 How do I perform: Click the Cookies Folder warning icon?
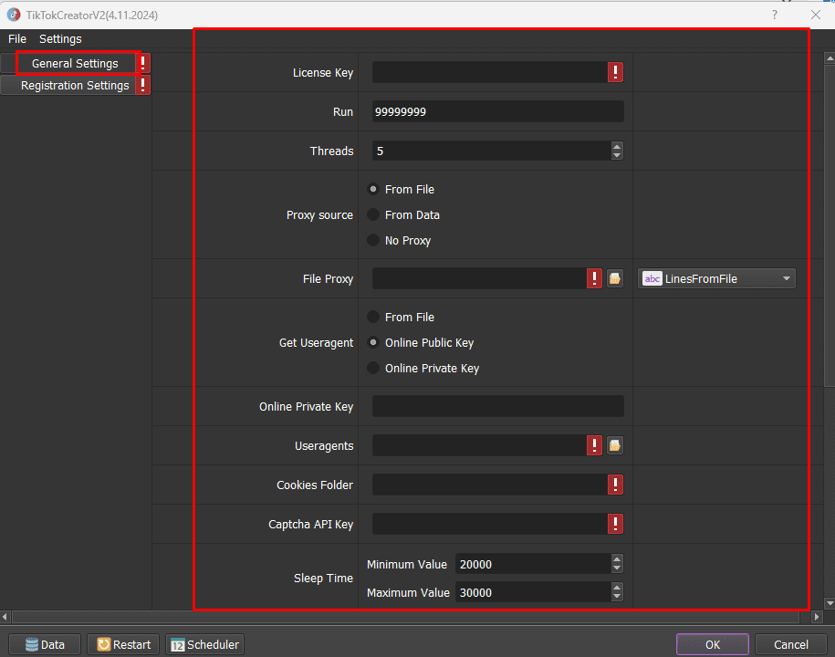point(615,485)
